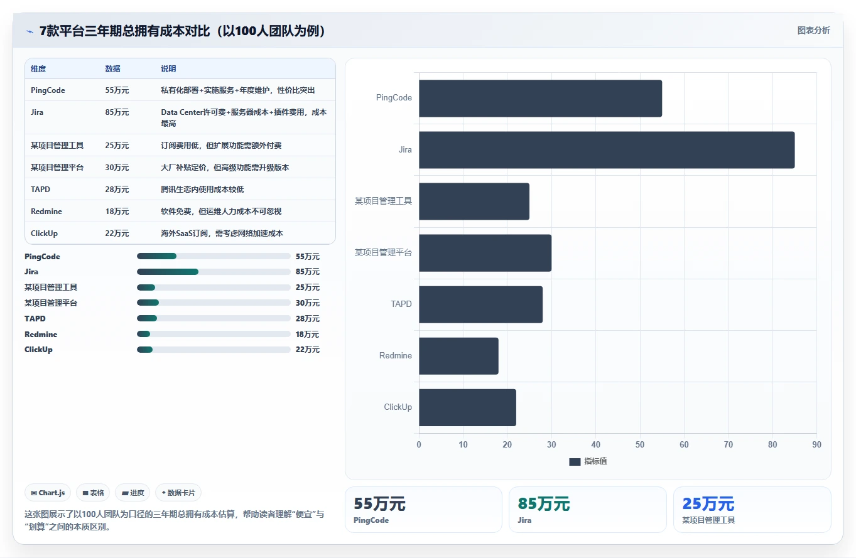Select the 数据卡片 chip
Viewport: 856px width, 558px height.
pos(178,493)
